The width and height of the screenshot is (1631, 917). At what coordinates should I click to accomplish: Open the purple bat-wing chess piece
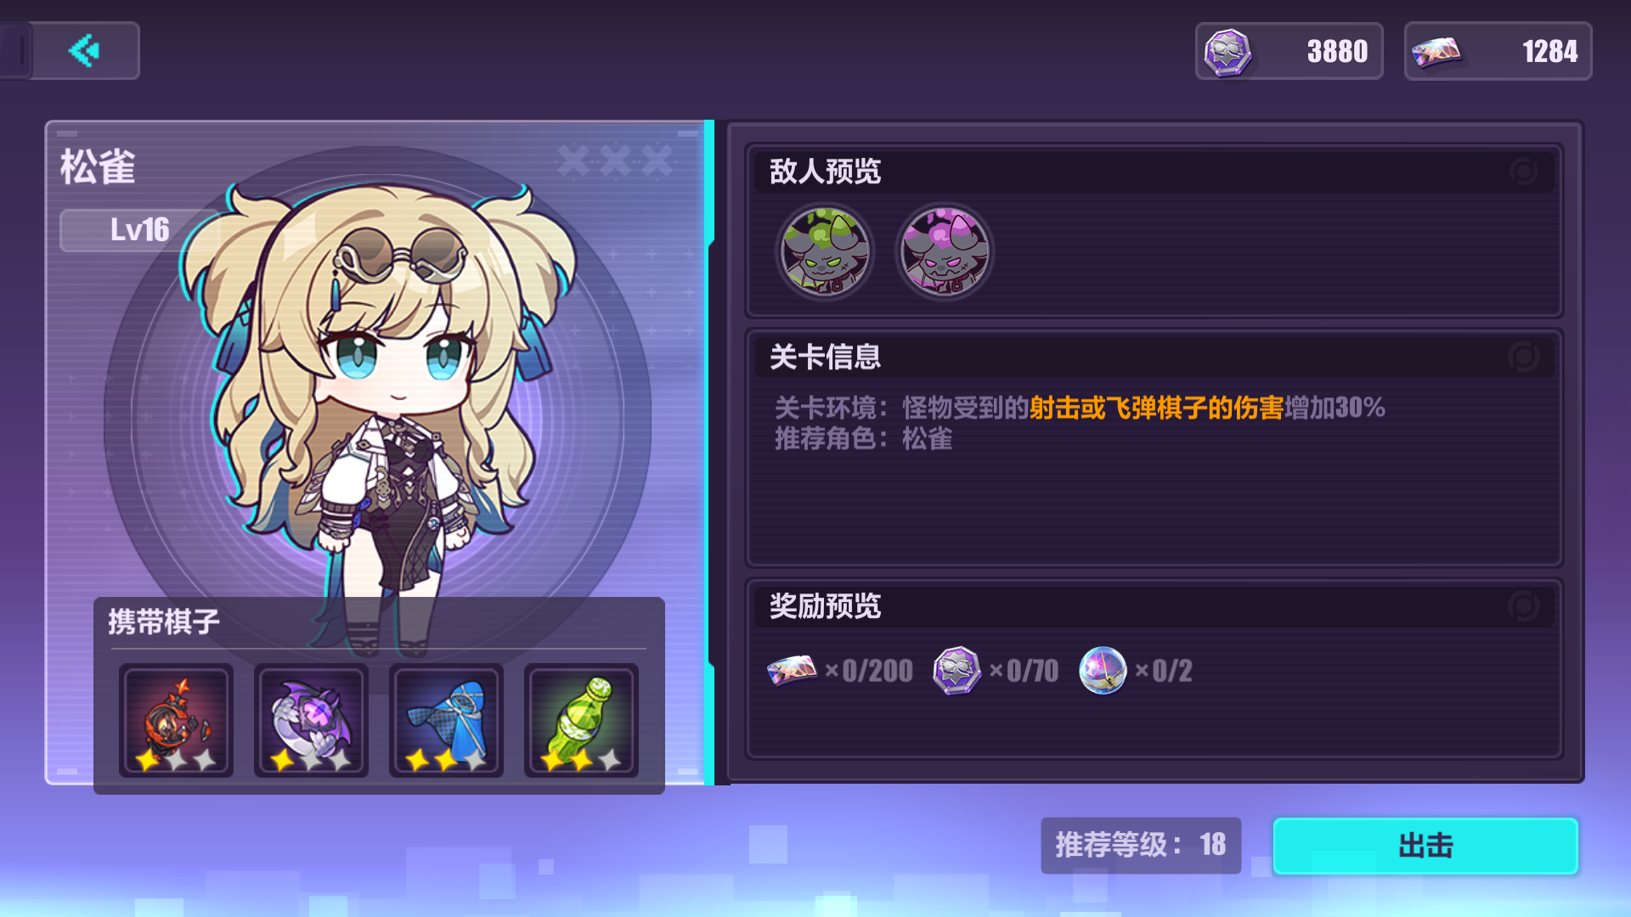coord(311,720)
